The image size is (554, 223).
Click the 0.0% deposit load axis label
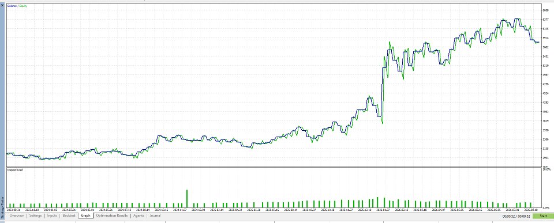pos(546,207)
